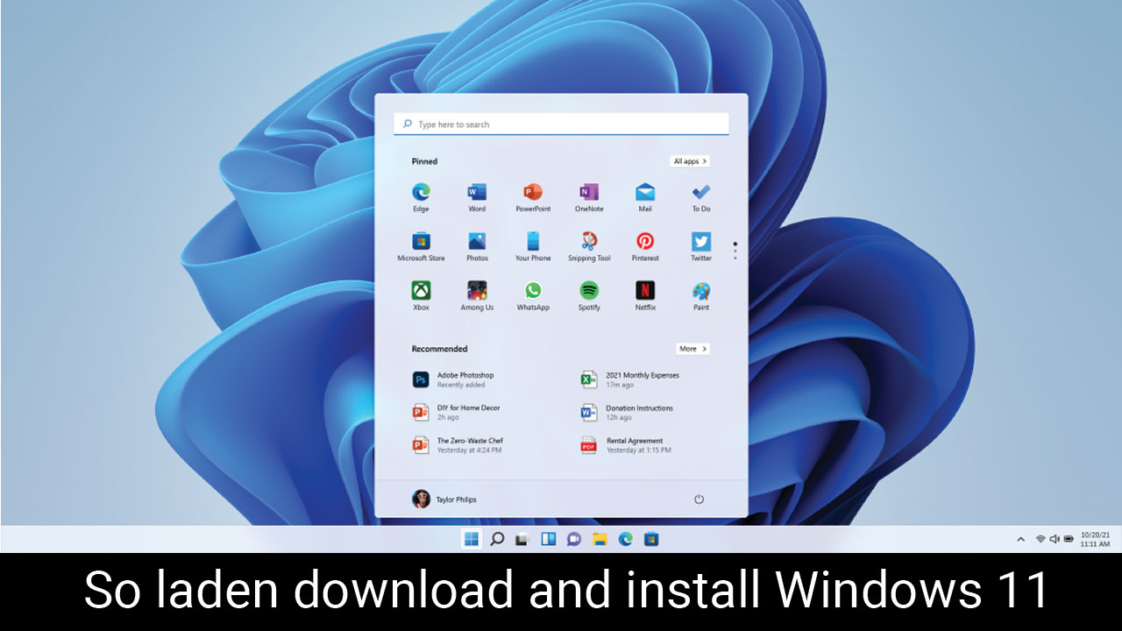Open WhatsApp from the Start menu

click(533, 295)
